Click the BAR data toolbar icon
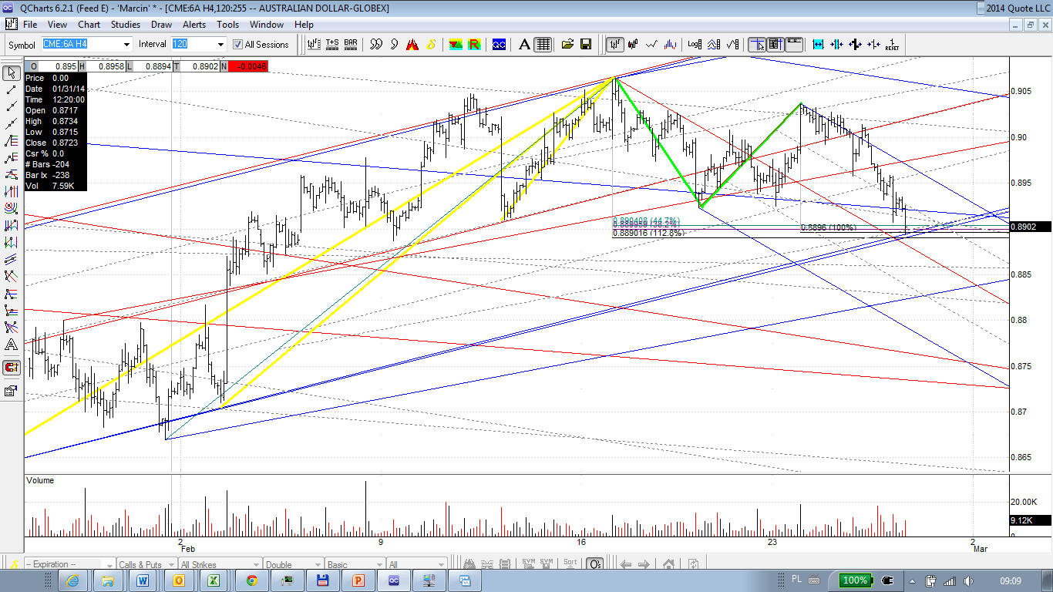The image size is (1053, 592). (x=351, y=44)
